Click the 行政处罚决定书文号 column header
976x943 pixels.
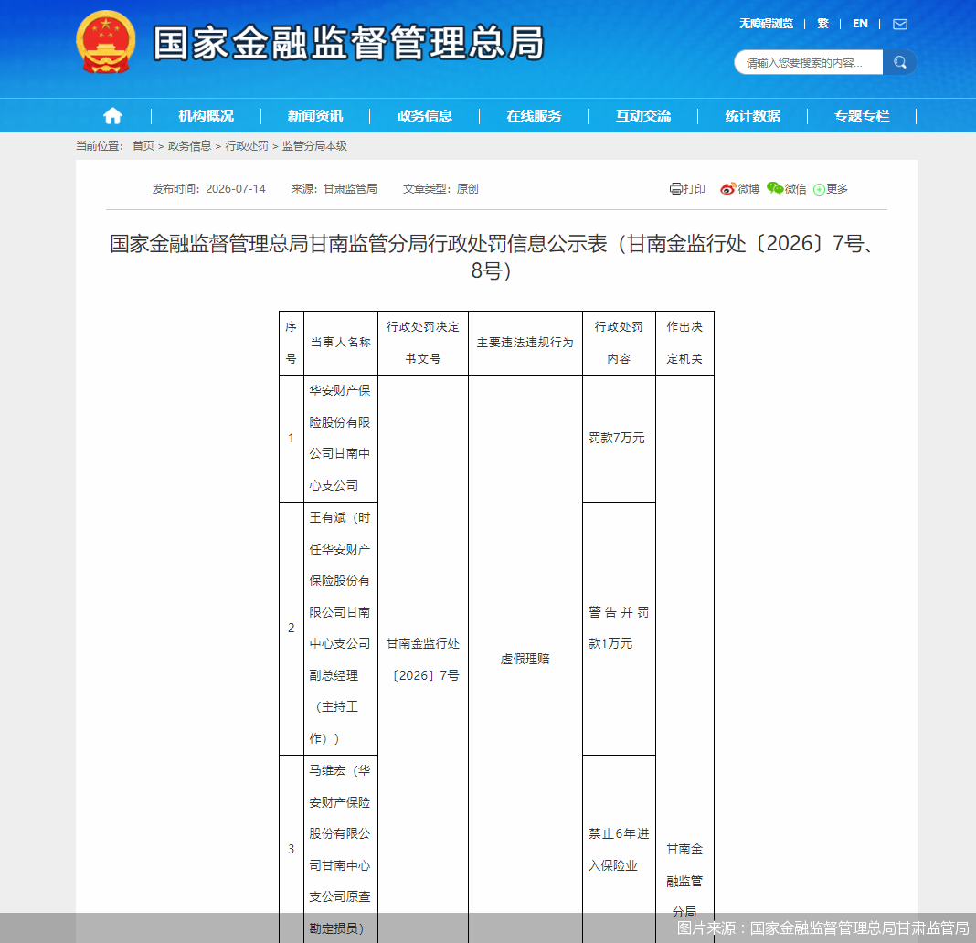[x=422, y=343]
